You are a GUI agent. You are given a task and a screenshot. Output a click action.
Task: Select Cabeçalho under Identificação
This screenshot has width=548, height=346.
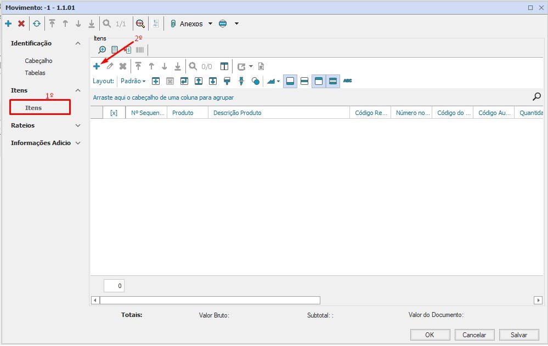(38, 60)
